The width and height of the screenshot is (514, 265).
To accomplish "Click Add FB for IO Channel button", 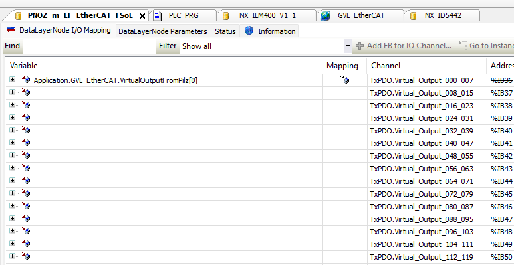I will coord(404,46).
